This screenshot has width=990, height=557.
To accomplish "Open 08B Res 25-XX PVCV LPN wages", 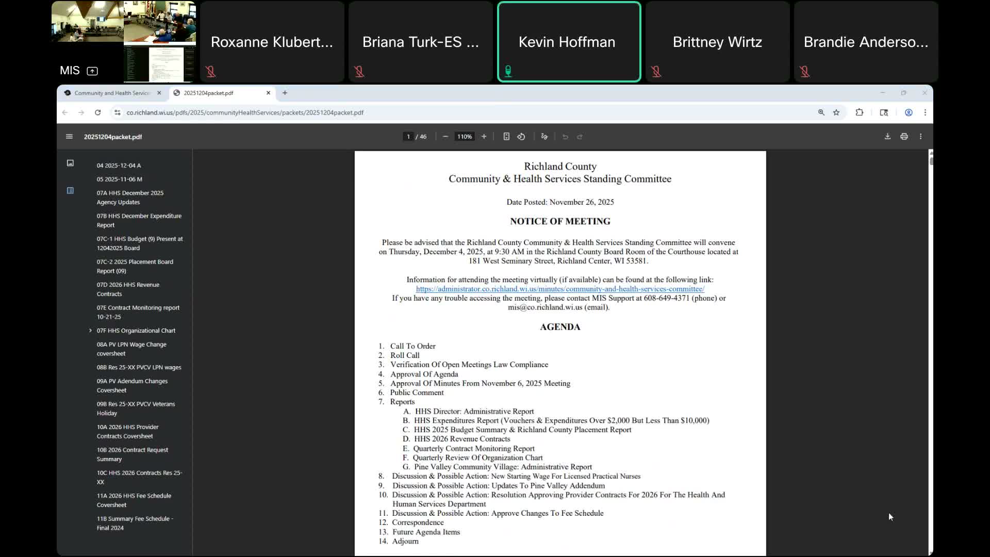I will pyautogui.click(x=139, y=367).
